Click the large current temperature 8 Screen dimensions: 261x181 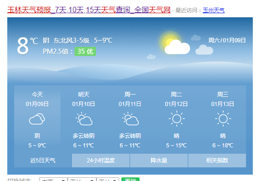click(23, 46)
